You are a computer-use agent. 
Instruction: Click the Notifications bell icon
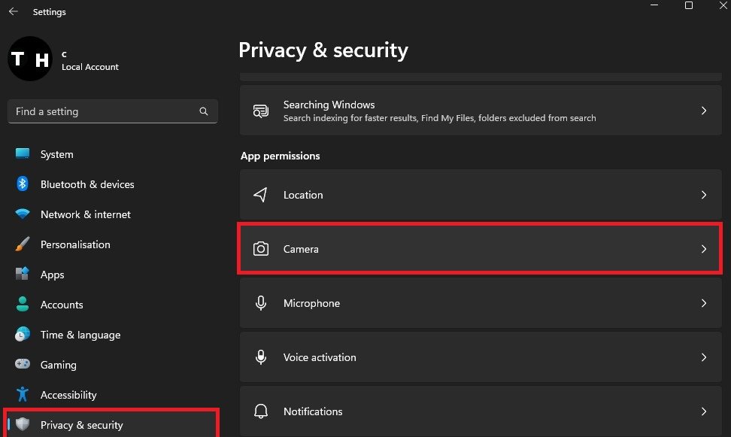point(261,411)
